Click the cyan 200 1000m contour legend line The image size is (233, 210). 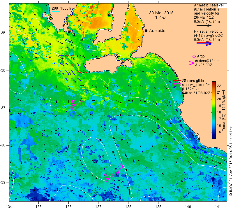coord(56,11)
